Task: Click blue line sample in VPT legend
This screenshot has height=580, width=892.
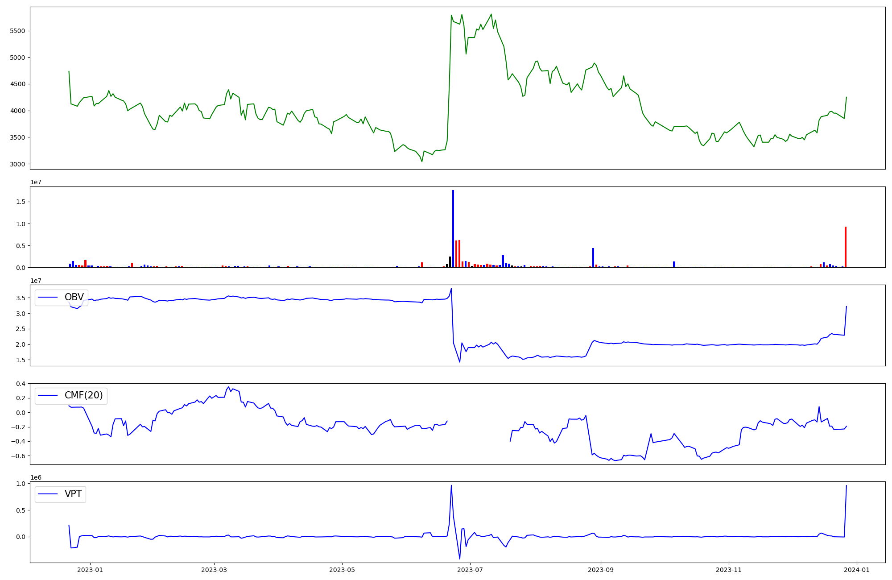Action: (x=48, y=494)
